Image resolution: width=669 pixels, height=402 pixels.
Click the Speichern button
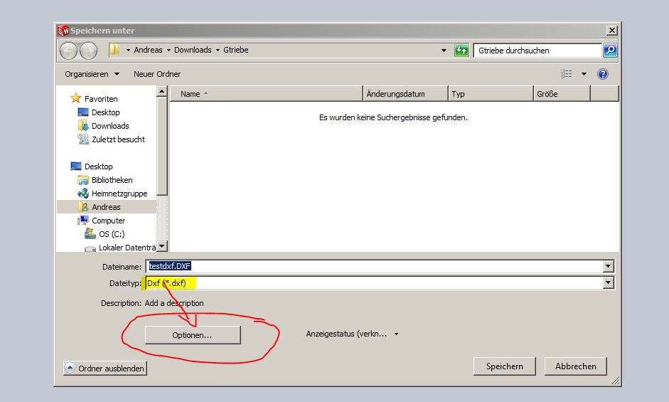(504, 366)
